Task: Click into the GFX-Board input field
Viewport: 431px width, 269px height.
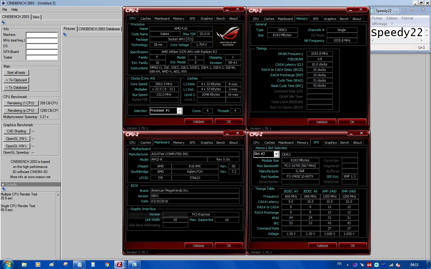Action: [x=42, y=52]
